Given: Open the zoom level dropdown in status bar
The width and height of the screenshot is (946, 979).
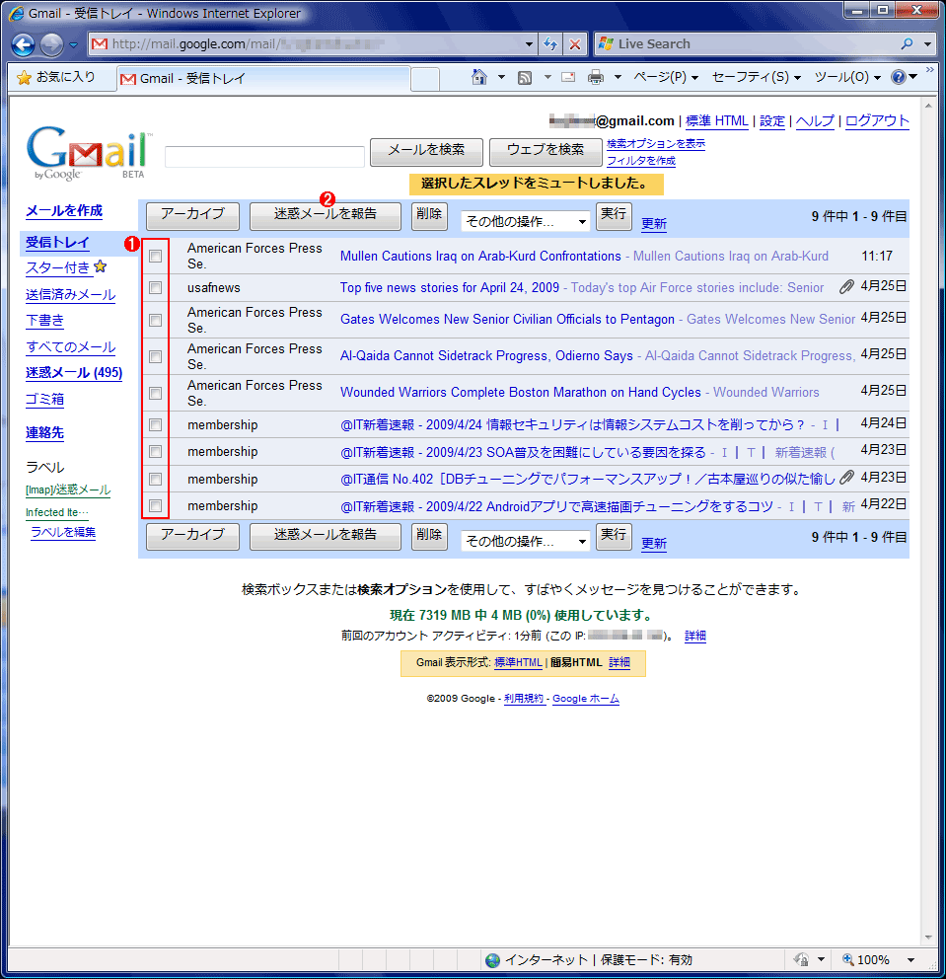Looking at the screenshot, I should (910, 959).
